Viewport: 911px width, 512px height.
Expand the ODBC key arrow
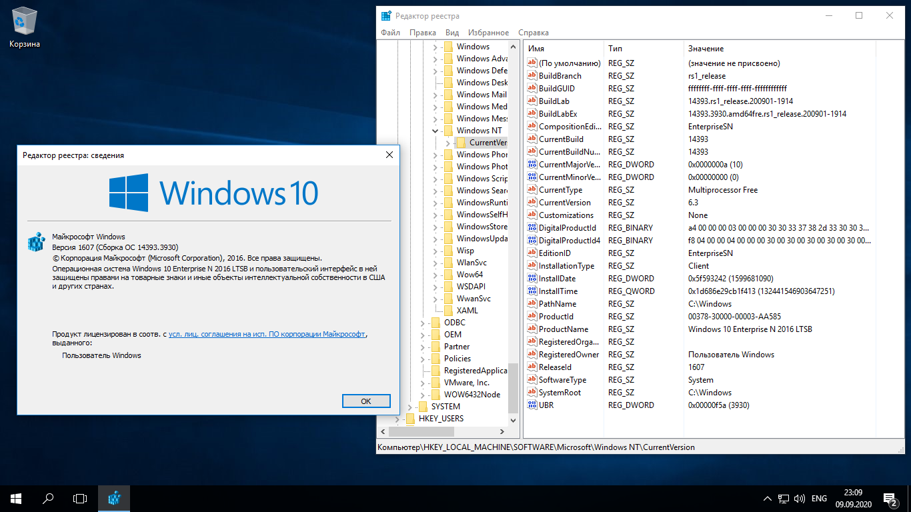tap(422, 322)
